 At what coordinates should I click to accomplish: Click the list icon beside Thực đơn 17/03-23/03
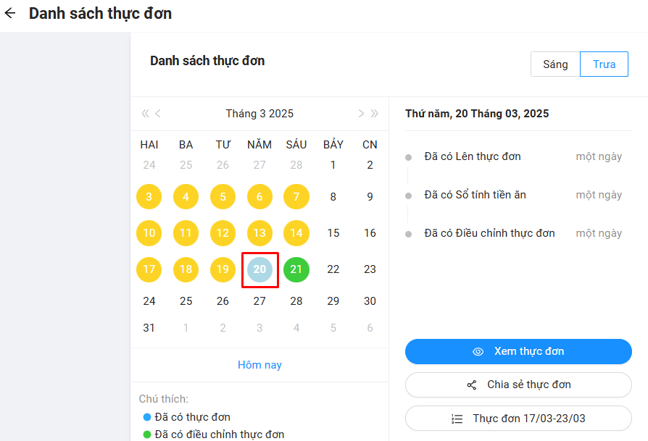pos(457,419)
